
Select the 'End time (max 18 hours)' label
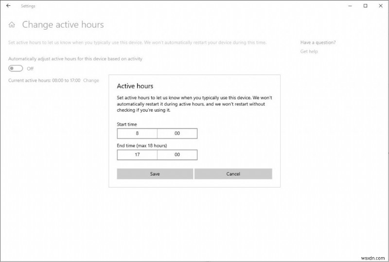pos(142,146)
